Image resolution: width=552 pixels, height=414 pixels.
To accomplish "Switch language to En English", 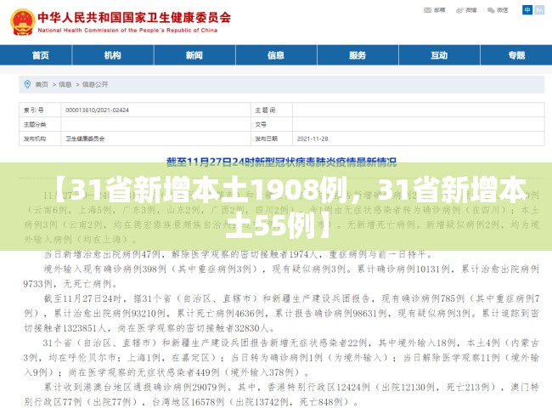I will tap(539, 10).
